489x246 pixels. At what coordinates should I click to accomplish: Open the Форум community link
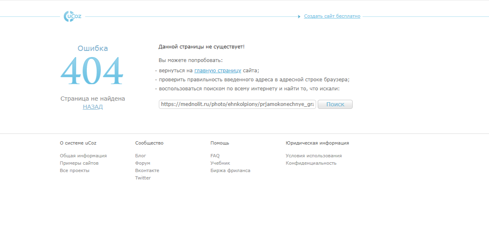[x=142, y=163]
